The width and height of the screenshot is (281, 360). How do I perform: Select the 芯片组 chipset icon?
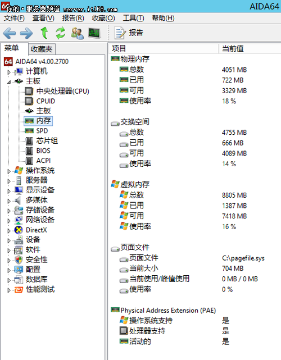29,141
